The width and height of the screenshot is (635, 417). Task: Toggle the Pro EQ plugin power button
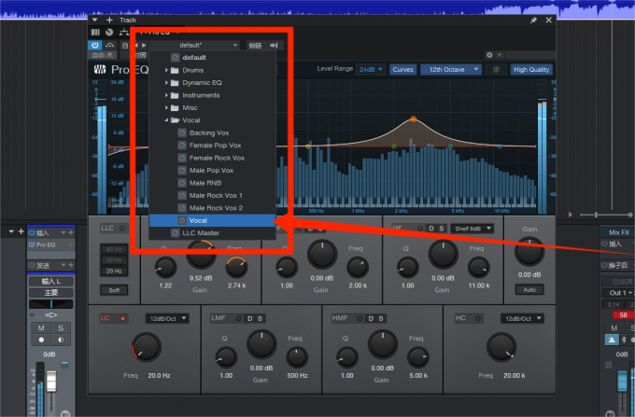point(94,45)
